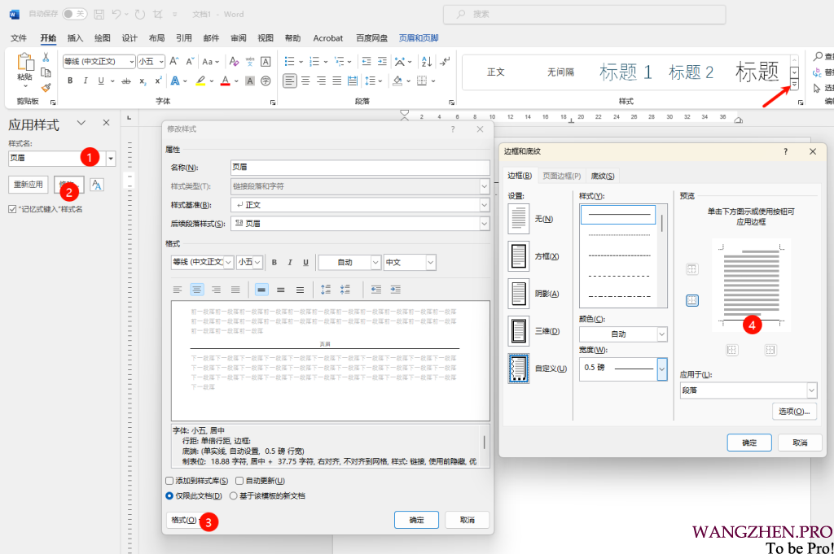The width and height of the screenshot is (834, 554).
Task: Check the 添加到样式库 checkbox
Action: click(169, 481)
